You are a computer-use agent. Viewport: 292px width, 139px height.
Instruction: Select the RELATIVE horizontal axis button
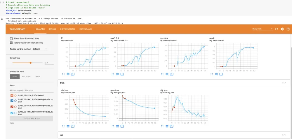(x=26, y=76)
